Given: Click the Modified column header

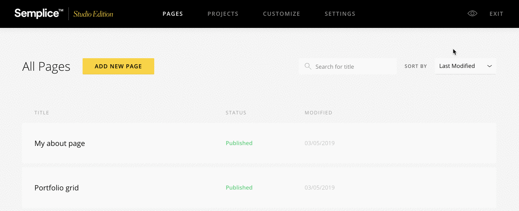Looking at the screenshot, I should coord(318,113).
